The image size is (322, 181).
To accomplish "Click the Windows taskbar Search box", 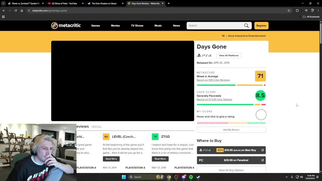I will pos(146,177).
